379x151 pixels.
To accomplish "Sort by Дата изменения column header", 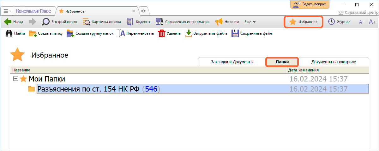I will (328, 70).
